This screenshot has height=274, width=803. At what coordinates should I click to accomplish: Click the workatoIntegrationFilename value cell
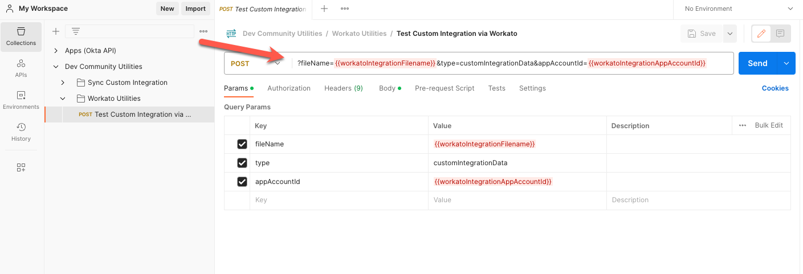[517, 144]
